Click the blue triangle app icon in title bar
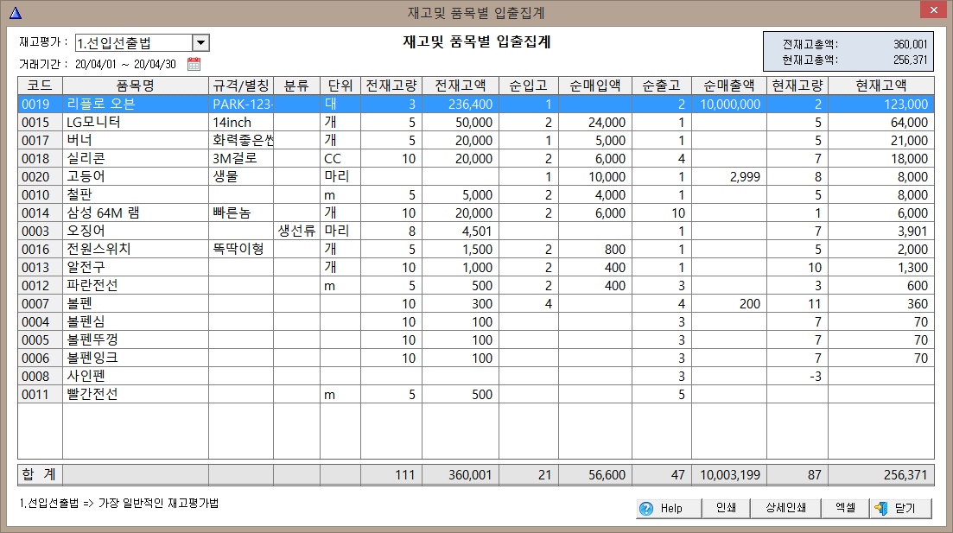Viewport: 953px width, 533px height. 16,12
